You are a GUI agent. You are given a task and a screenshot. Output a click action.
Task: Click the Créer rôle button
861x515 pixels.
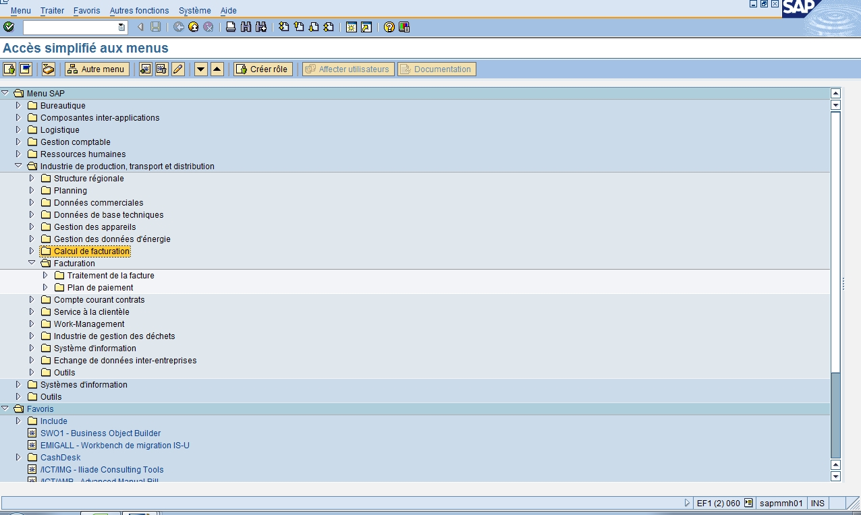262,69
